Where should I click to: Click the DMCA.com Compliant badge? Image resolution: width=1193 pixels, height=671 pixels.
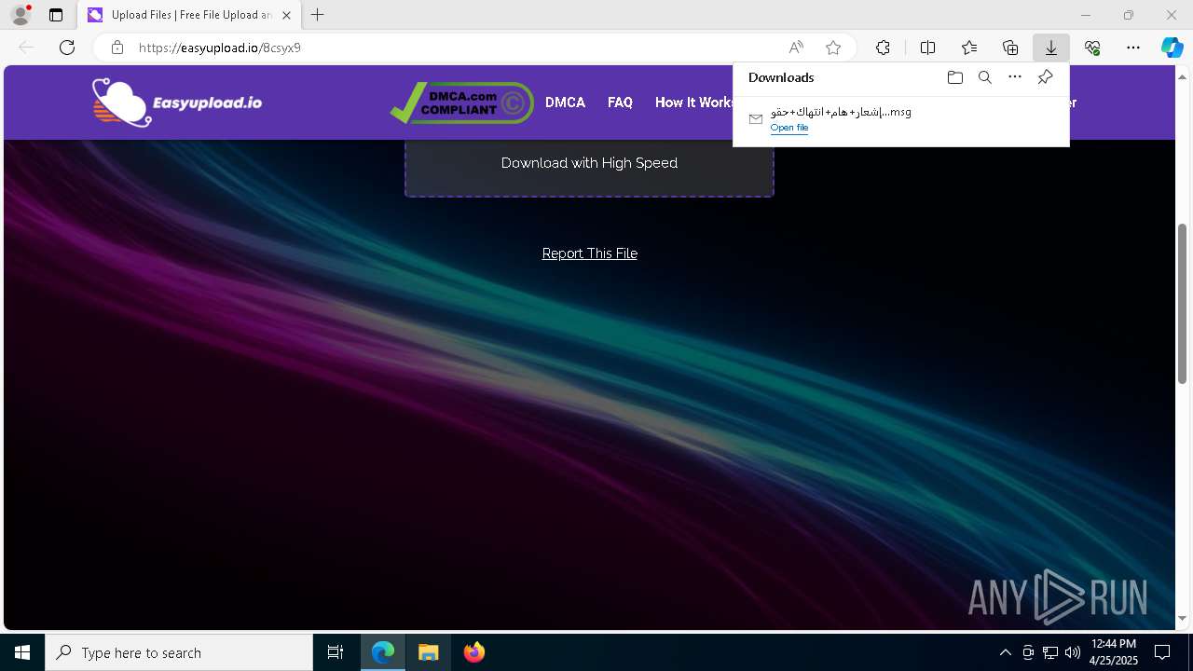pyautogui.click(x=461, y=103)
